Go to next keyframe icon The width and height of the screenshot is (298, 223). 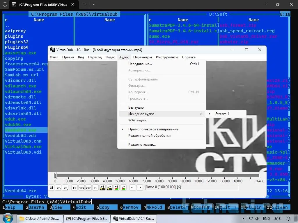(109, 188)
